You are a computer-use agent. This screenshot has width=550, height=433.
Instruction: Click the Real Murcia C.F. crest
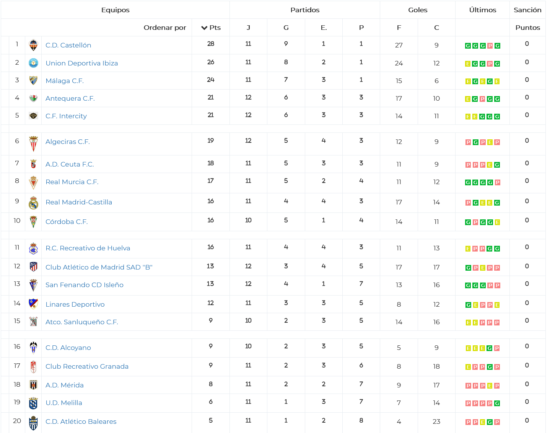(x=33, y=183)
